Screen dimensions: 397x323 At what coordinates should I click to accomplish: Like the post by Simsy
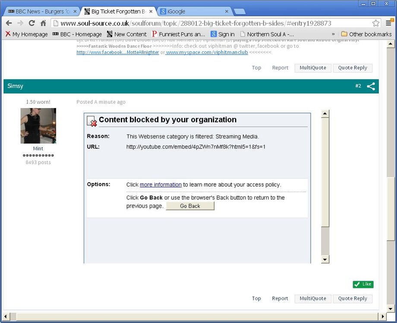363,284
